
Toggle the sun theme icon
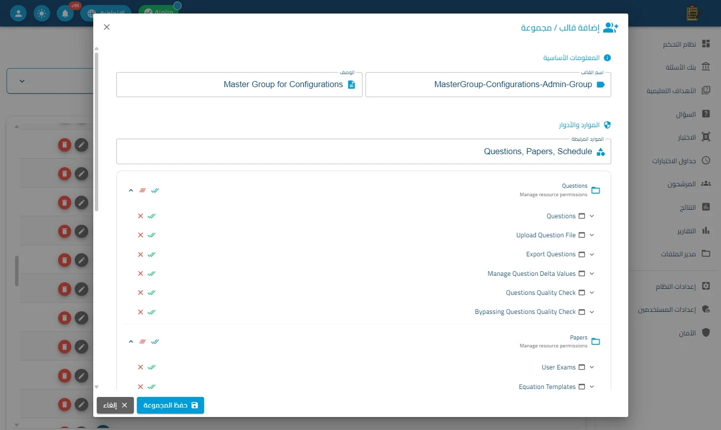point(42,13)
